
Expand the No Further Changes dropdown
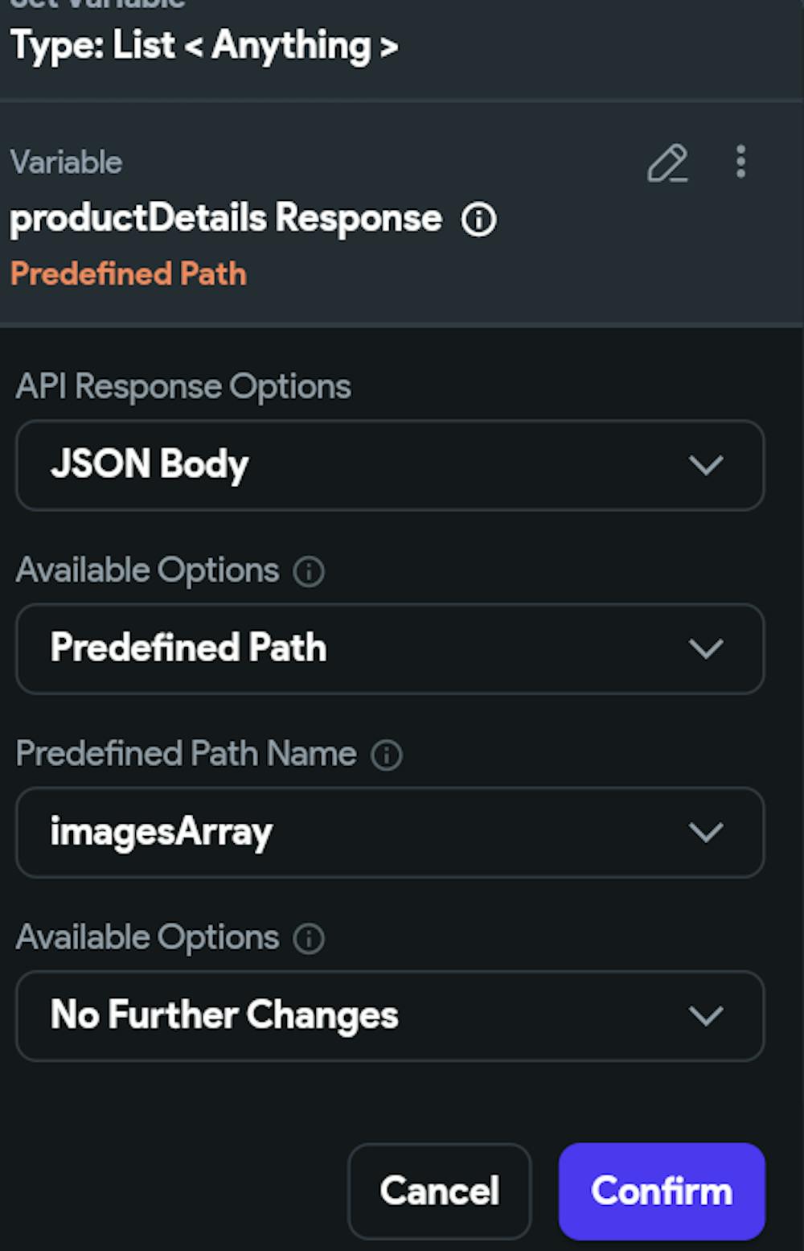pos(390,1015)
